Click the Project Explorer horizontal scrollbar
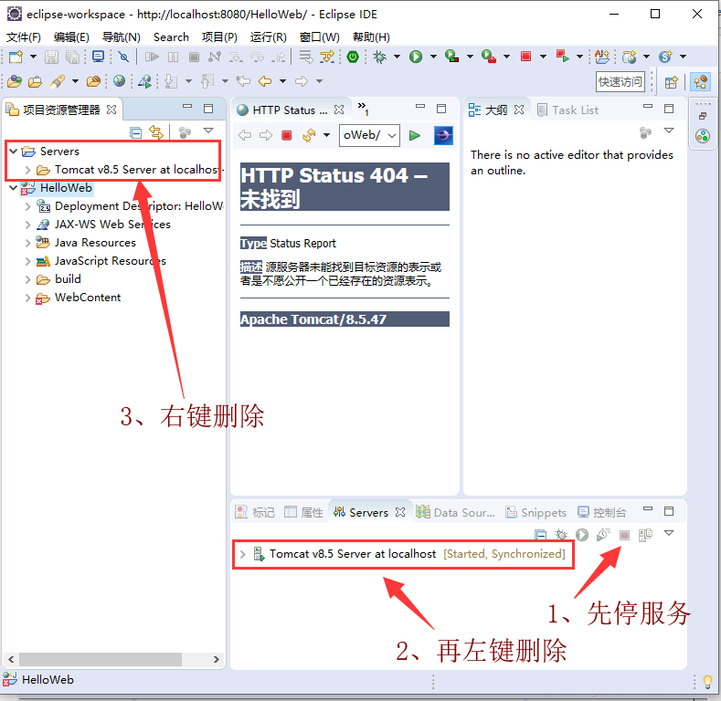This screenshot has height=701, width=721. point(110,659)
